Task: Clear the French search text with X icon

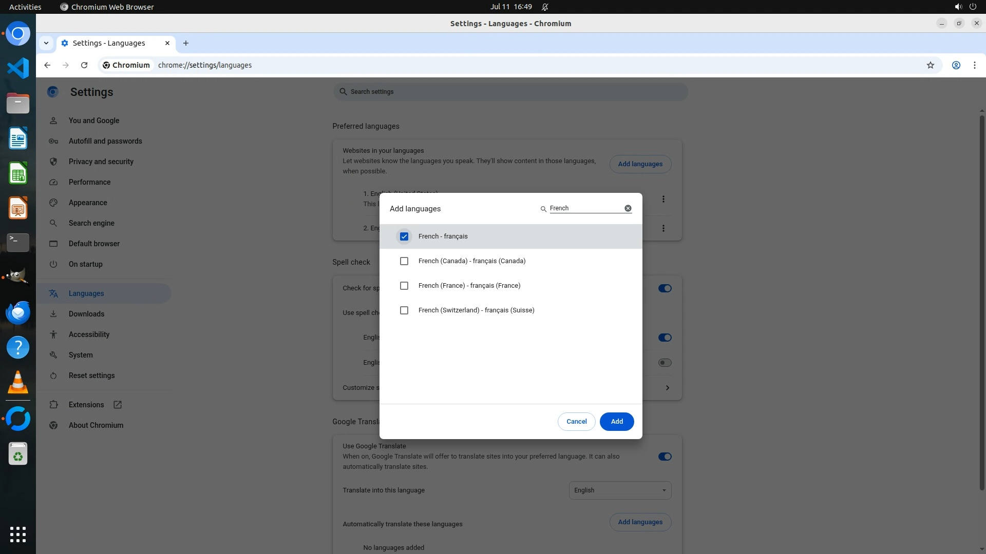Action: click(x=628, y=208)
